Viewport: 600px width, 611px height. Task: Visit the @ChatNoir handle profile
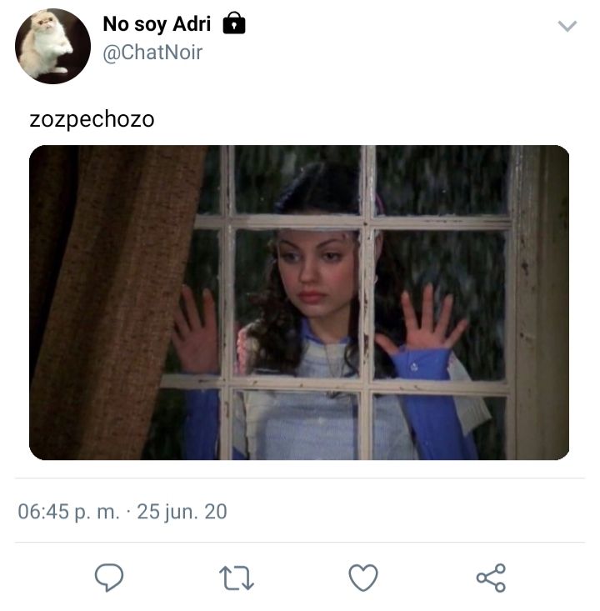152,53
